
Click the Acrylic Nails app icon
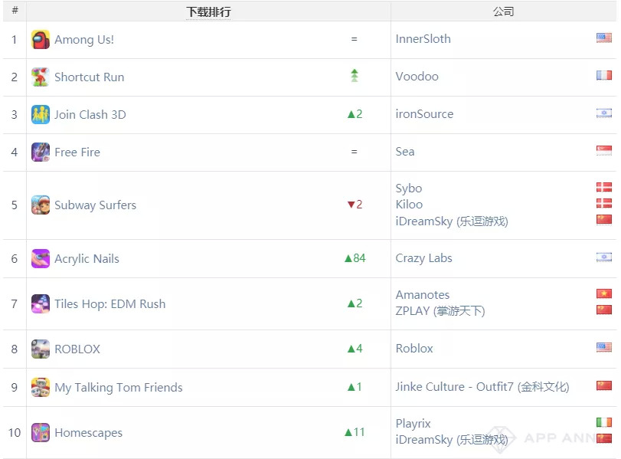coord(41,259)
